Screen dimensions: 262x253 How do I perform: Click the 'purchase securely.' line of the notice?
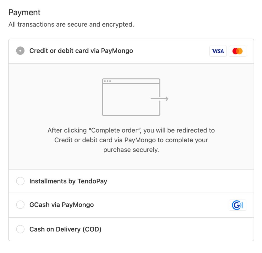131,150
